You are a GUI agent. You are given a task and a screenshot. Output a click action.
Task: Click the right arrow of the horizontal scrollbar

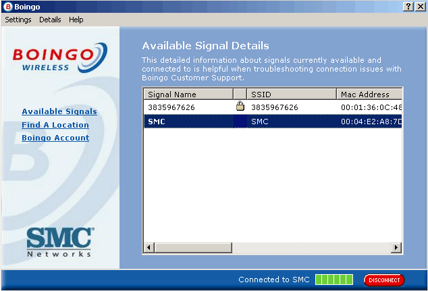(396, 248)
